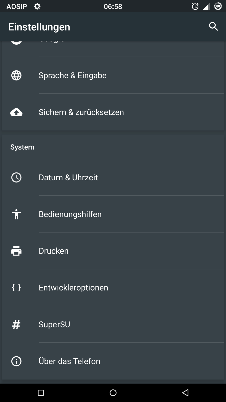Select Bedienungshilfen entry
Viewport: 226px width, 402px height.
[x=70, y=214]
